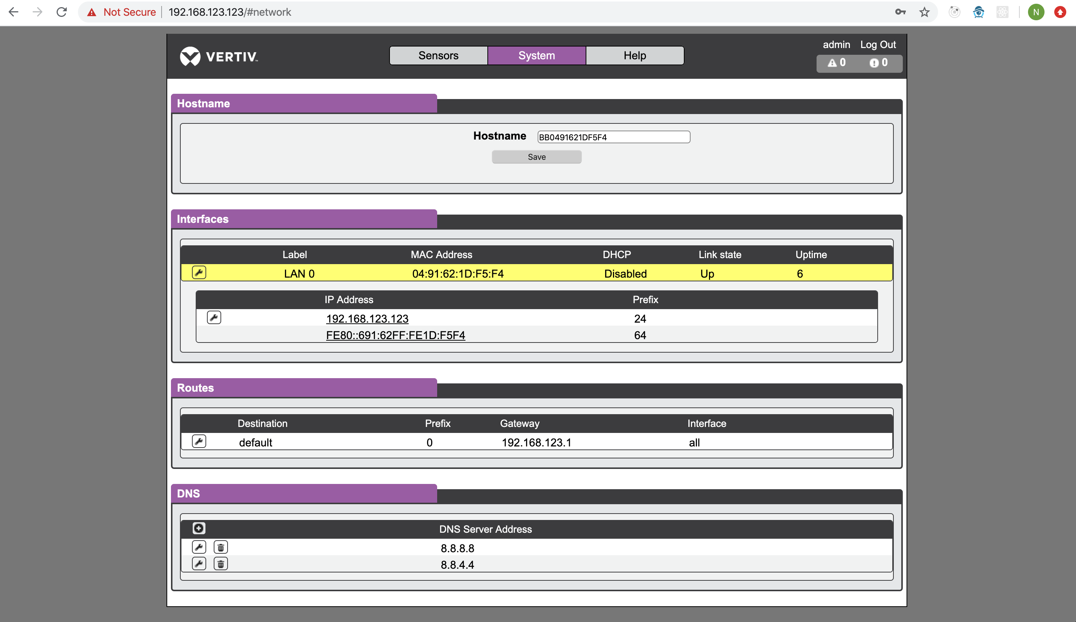Click the Log Out link
The height and width of the screenshot is (622, 1076).
coord(878,44)
